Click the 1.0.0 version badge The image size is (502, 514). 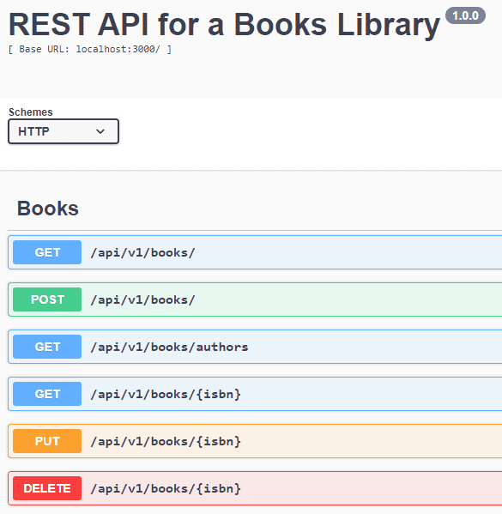(x=465, y=15)
